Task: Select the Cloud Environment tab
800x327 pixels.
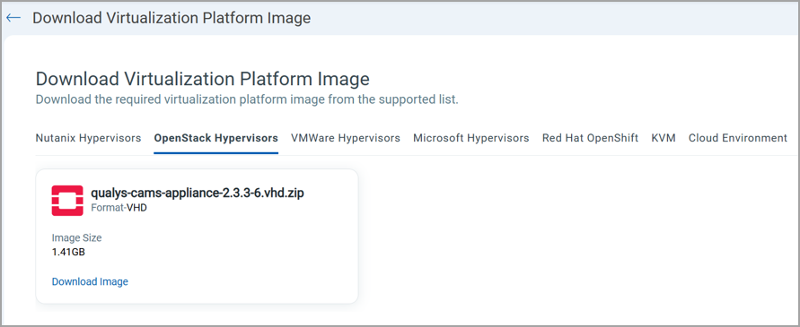Action: coord(738,138)
